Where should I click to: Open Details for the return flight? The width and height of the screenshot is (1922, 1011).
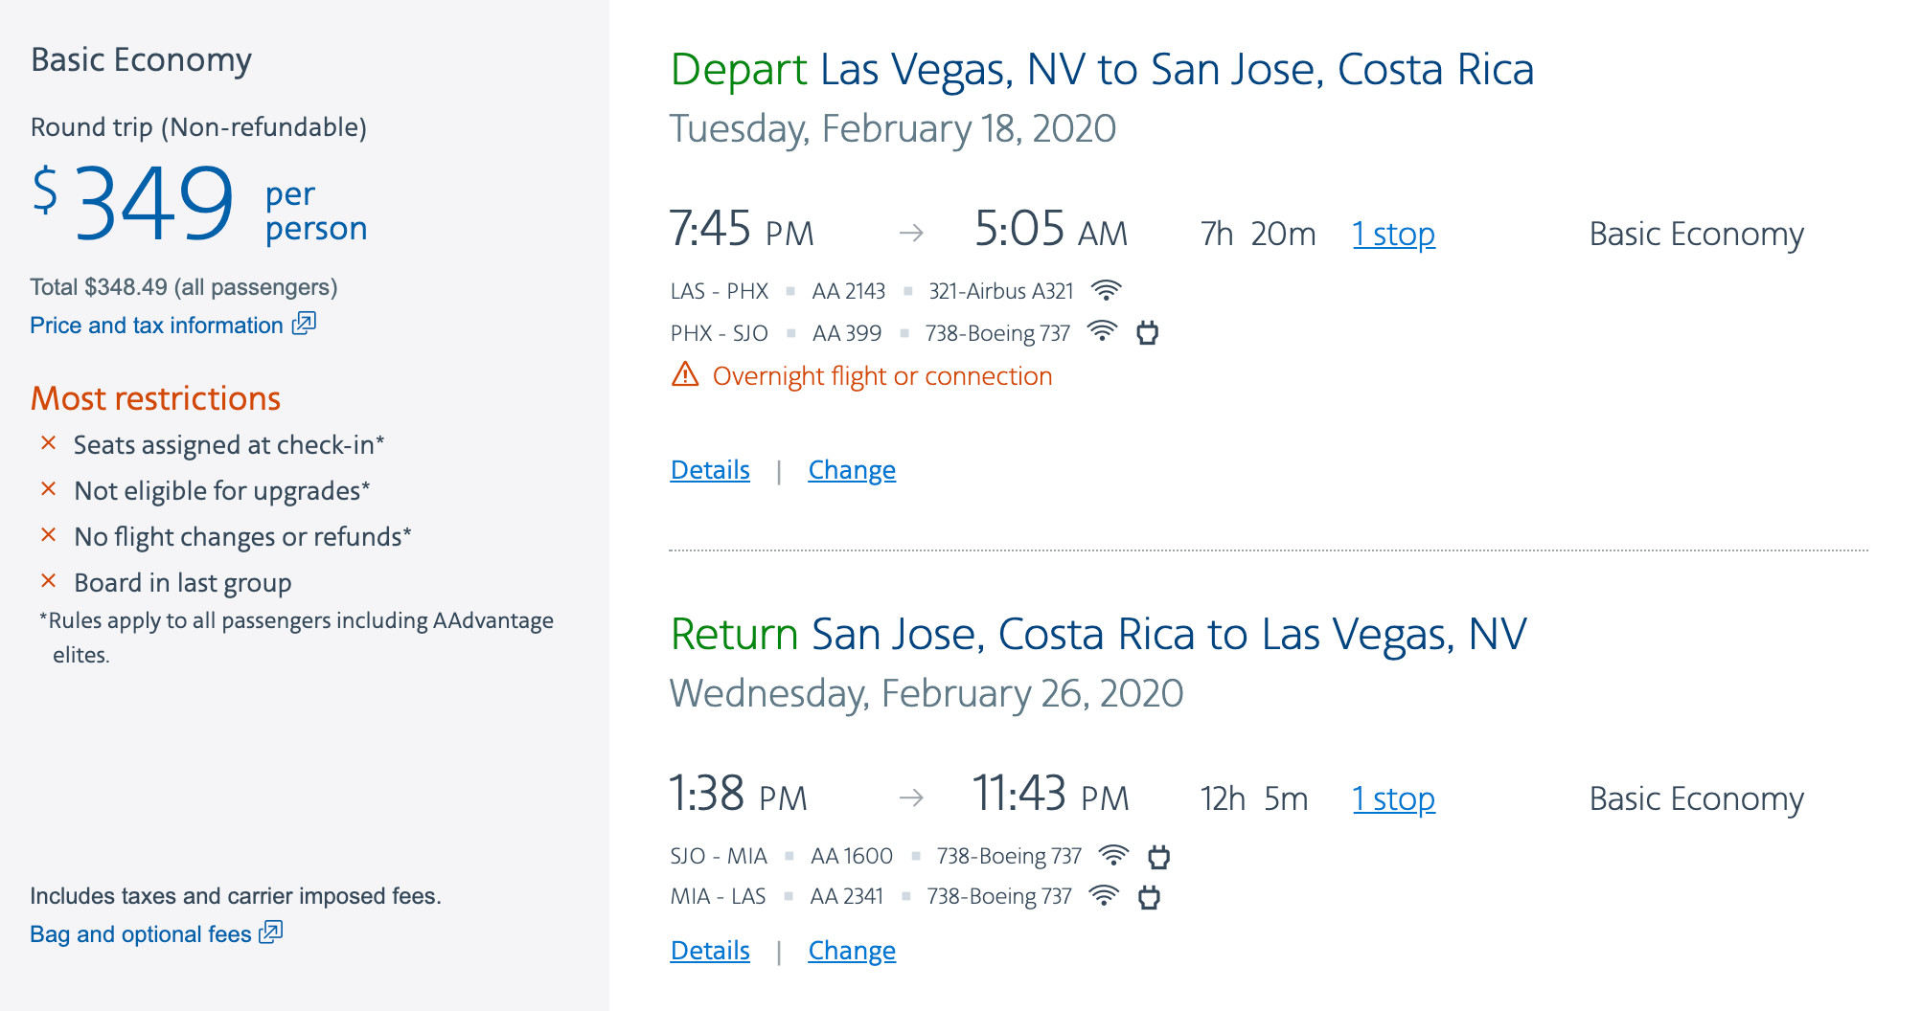pyautogui.click(x=710, y=951)
